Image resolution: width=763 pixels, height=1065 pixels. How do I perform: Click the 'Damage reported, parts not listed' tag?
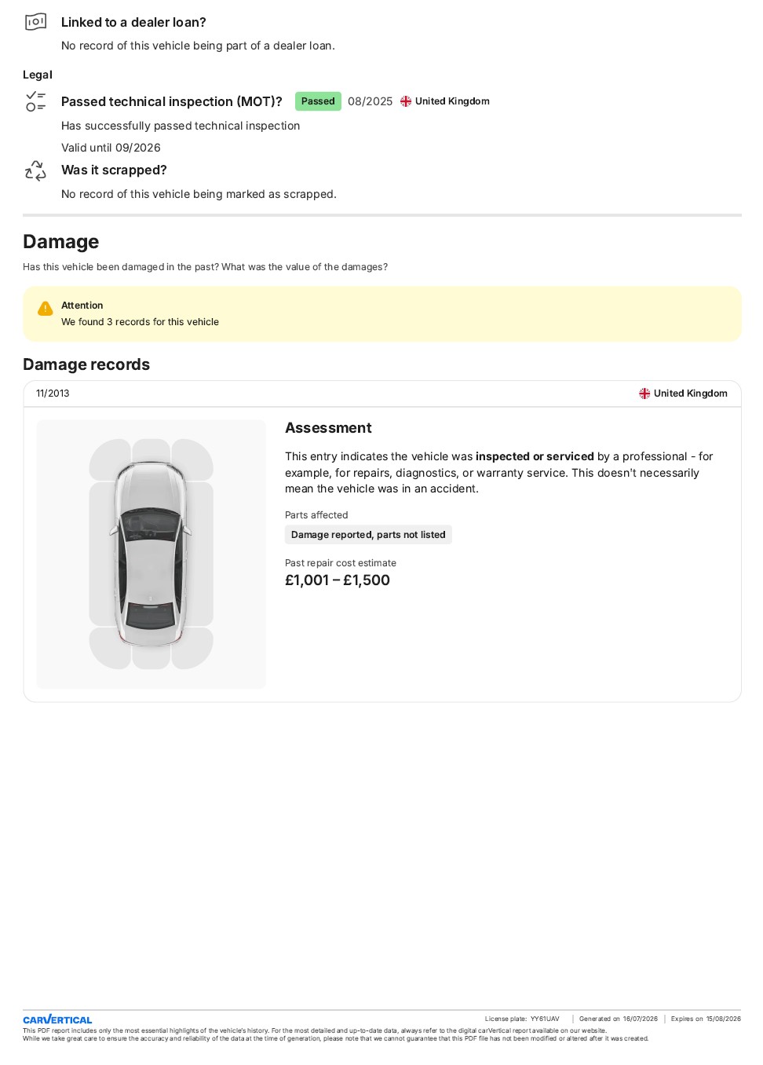[x=368, y=535]
